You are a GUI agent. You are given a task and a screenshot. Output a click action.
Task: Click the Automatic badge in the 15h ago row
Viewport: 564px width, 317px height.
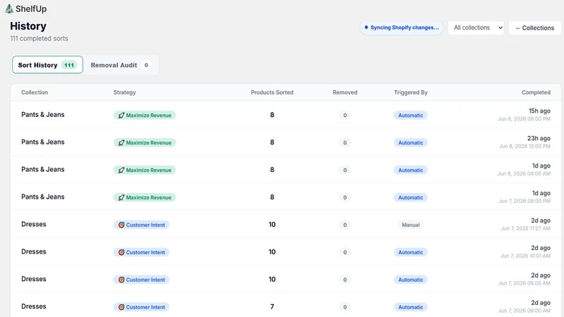410,116
